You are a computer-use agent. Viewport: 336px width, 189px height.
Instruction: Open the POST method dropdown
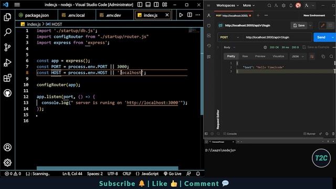(229, 37)
